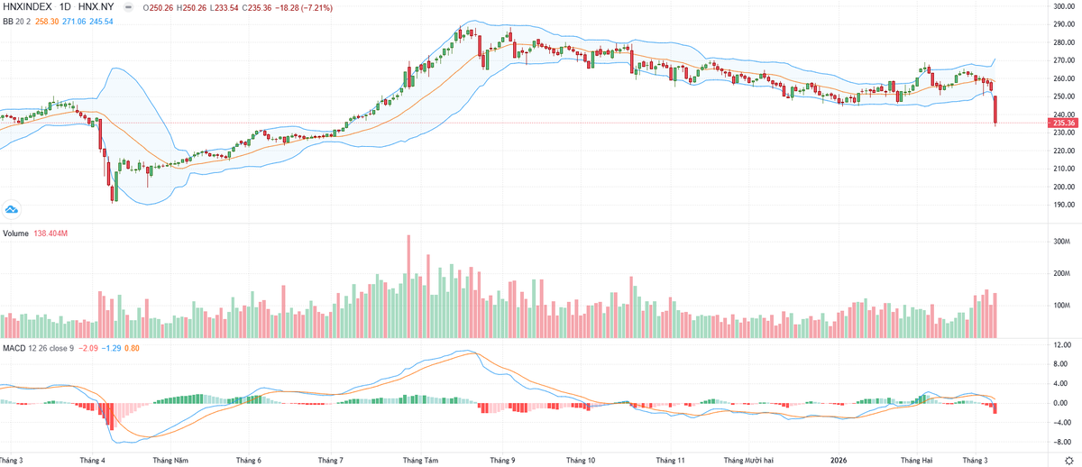
Task: Click the Tháng 9 time axis label
Action: pos(502,460)
